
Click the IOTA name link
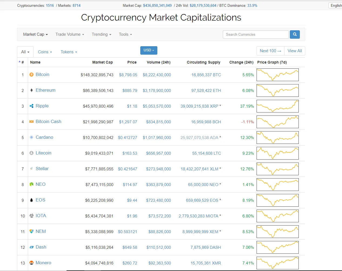[41, 216]
